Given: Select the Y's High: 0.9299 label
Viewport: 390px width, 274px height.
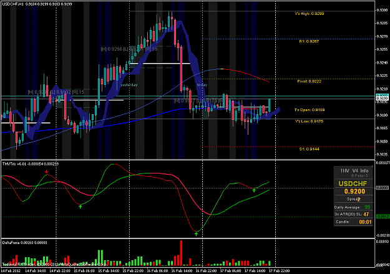Looking at the screenshot, I should (x=309, y=14).
